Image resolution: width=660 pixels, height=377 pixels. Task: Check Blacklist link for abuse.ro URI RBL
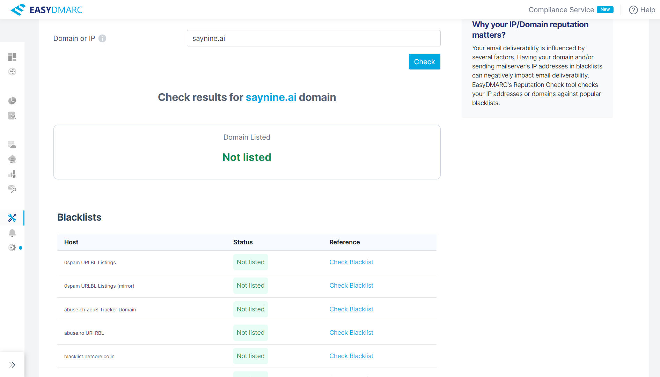tap(351, 333)
